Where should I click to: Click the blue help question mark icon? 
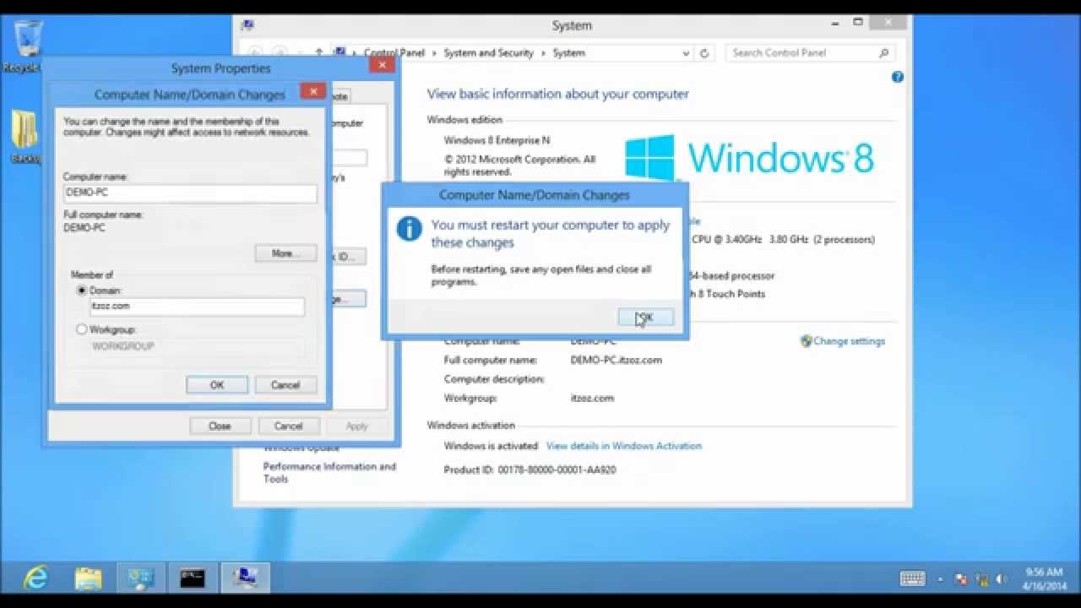pos(898,77)
